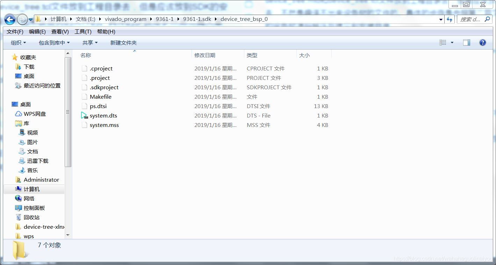496x265 pixels.
Task: Click the Back navigation arrow button
Action: [10, 19]
